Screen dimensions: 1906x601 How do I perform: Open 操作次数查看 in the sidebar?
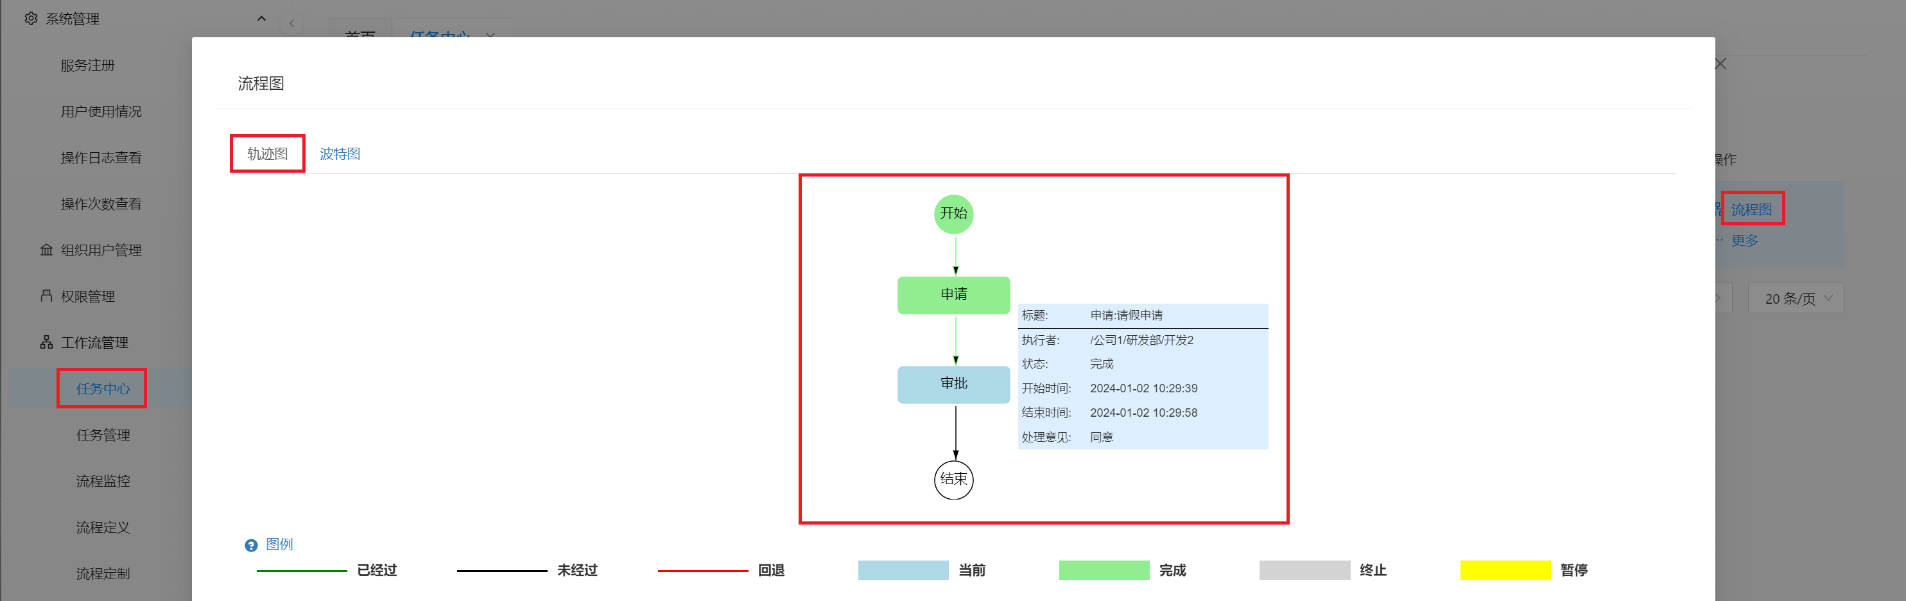(x=101, y=204)
